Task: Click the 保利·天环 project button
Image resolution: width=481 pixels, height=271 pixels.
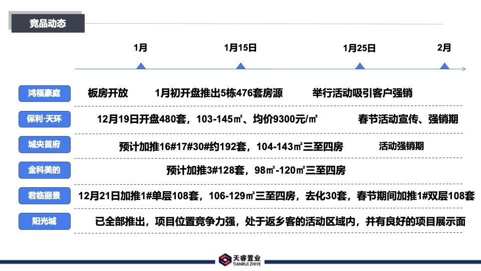Action: (45, 119)
